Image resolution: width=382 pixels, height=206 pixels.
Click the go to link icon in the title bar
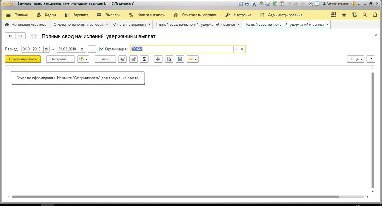(268, 4)
